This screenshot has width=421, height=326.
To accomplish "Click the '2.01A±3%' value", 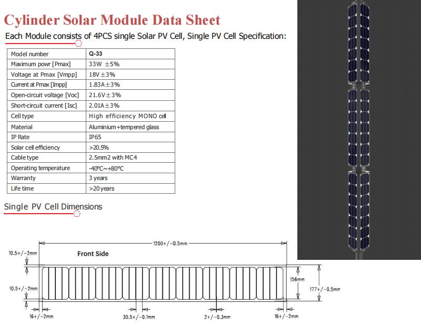I will [x=104, y=106].
